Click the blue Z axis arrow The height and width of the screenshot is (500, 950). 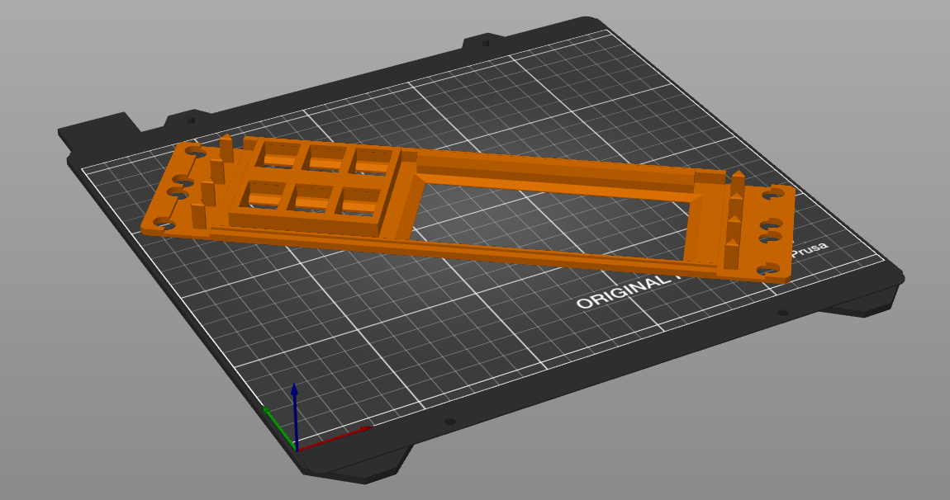point(296,392)
